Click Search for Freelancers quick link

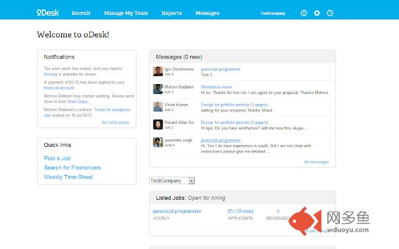click(x=72, y=167)
